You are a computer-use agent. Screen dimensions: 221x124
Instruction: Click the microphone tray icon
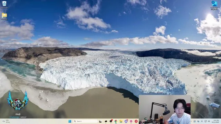[x=202, y=121]
